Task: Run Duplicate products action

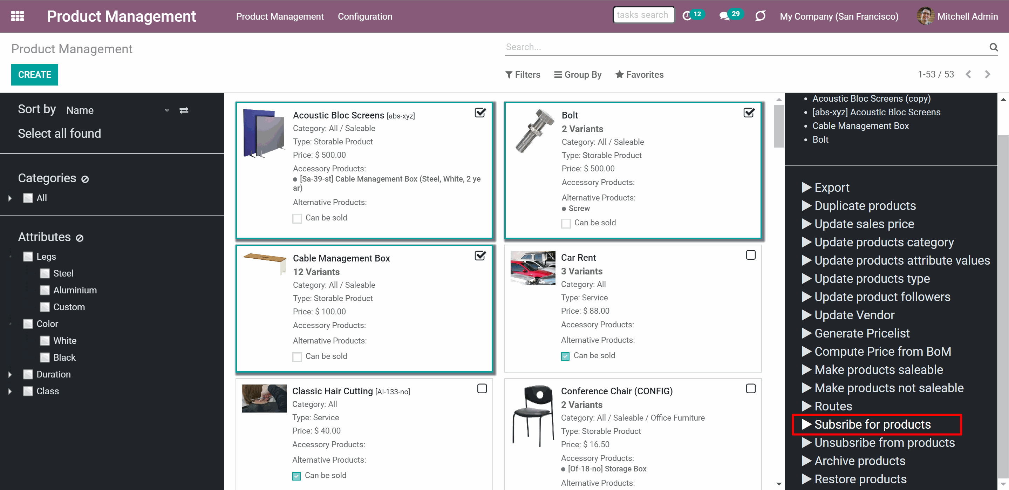Action: tap(859, 206)
